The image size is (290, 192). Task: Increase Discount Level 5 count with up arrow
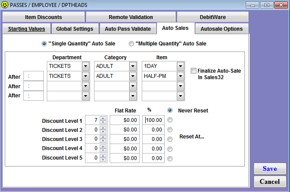pyautogui.click(x=103, y=156)
